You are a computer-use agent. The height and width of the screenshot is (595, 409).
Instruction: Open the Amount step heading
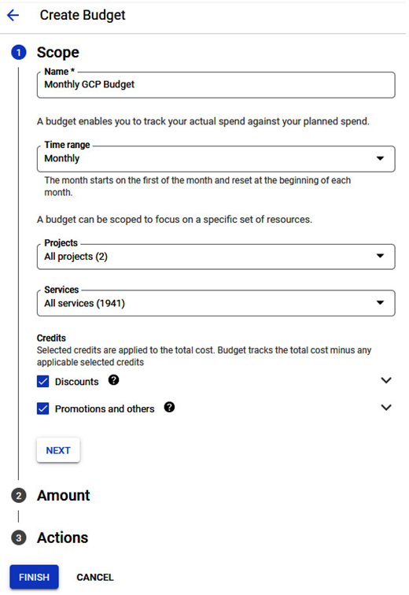[63, 496]
